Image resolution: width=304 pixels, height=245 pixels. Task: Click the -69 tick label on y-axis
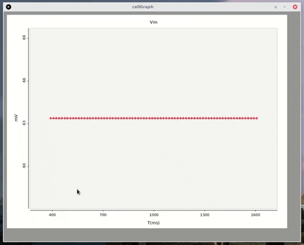click(24, 38)
